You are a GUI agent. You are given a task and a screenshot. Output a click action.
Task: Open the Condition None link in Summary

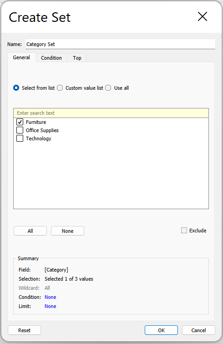coord(51,297)
